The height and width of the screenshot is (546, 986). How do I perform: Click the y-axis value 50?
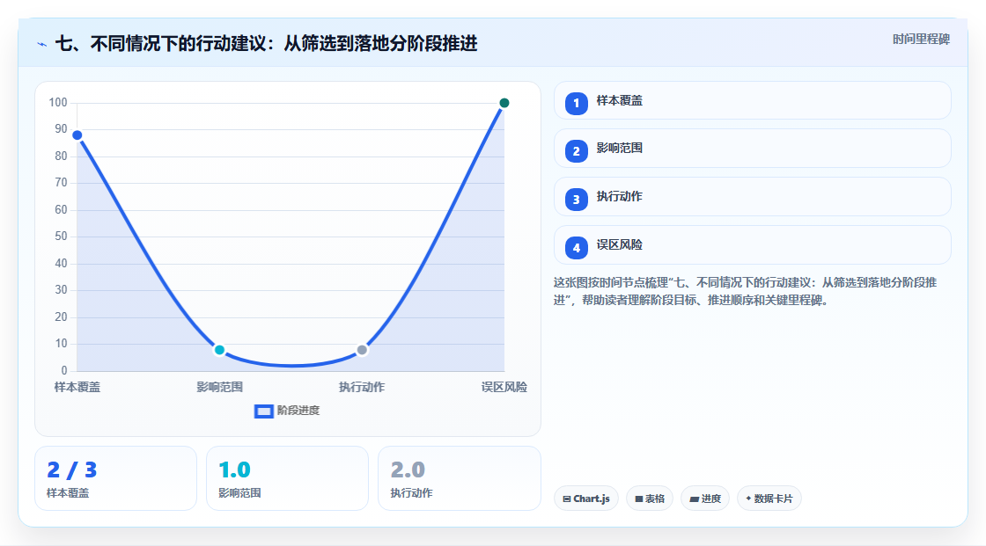[61, 237]
